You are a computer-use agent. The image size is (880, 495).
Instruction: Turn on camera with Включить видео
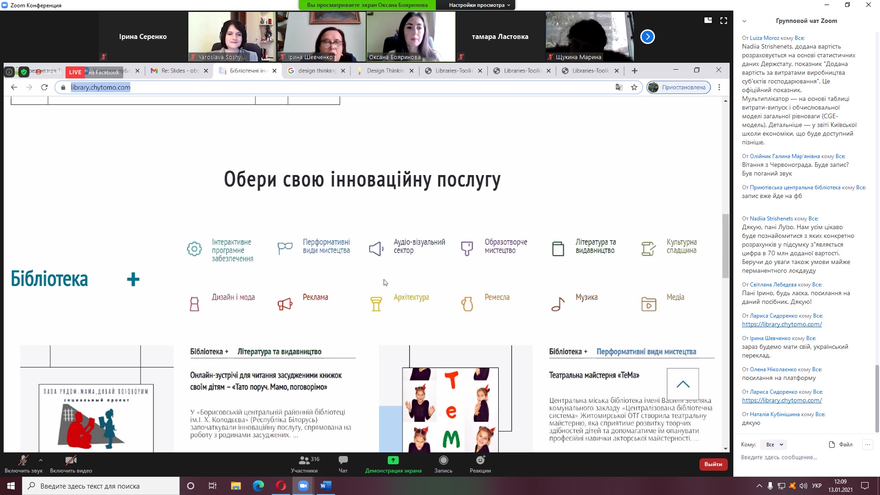[71, 464]
